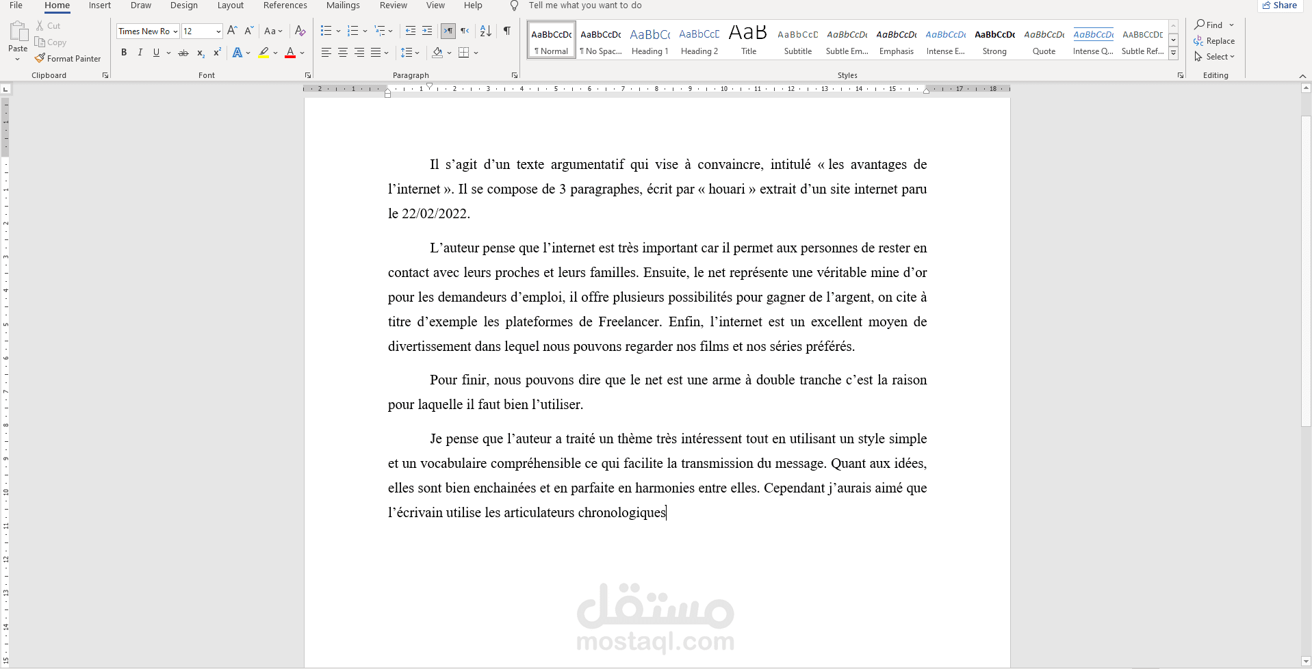
Task: Switch to the References tab
Action: [285, 5]
